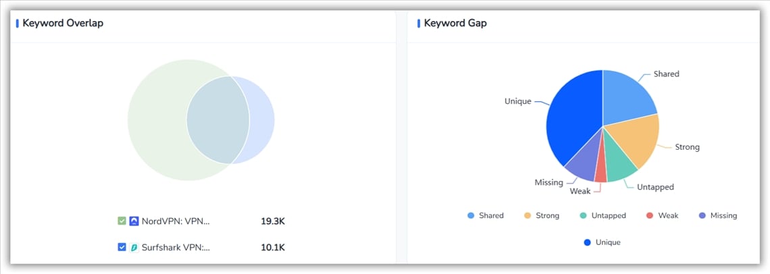Click the Untapped pie slice
Screen dimensions: 770x274
(619, 166)
